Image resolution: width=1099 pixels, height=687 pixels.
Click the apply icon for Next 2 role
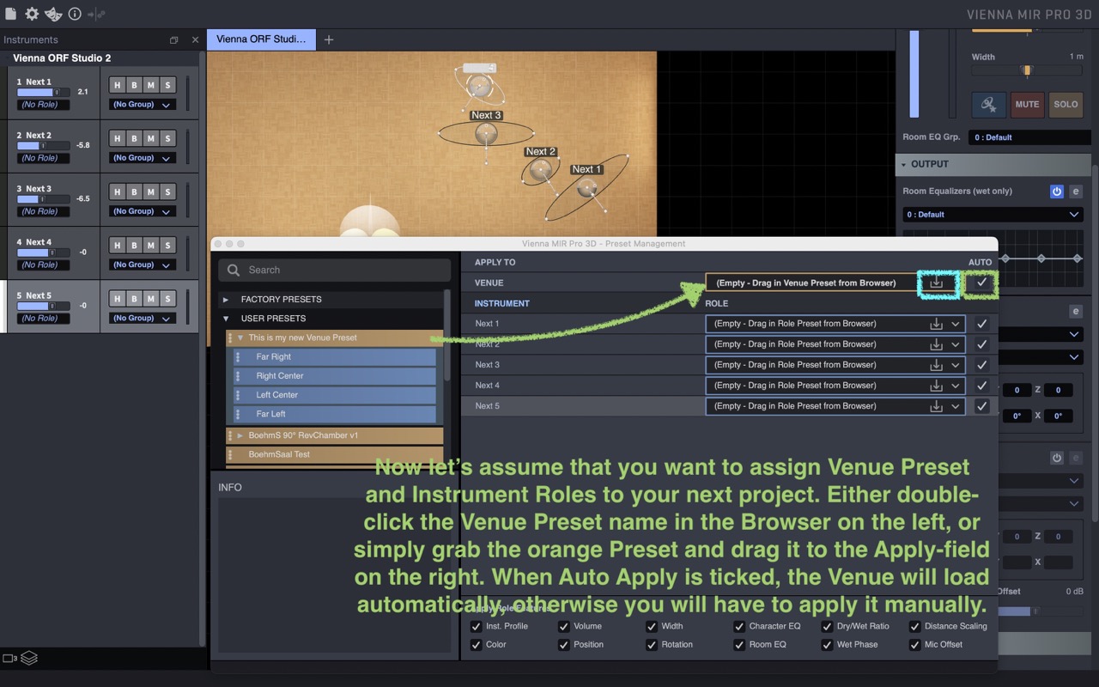tap(937, 344)
